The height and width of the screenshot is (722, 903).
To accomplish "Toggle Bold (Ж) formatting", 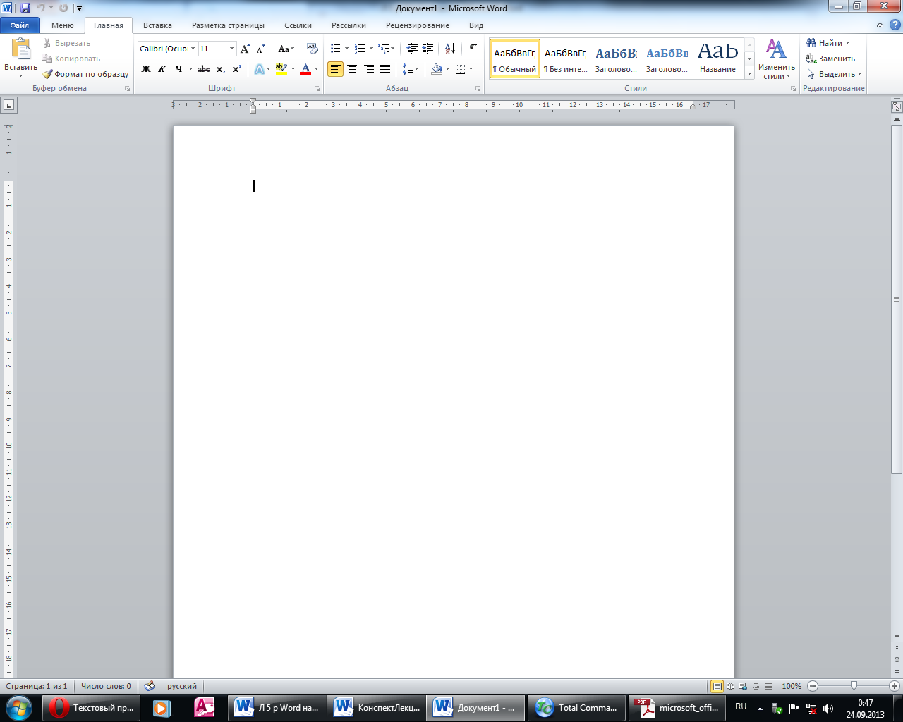I will pos(146,69).
